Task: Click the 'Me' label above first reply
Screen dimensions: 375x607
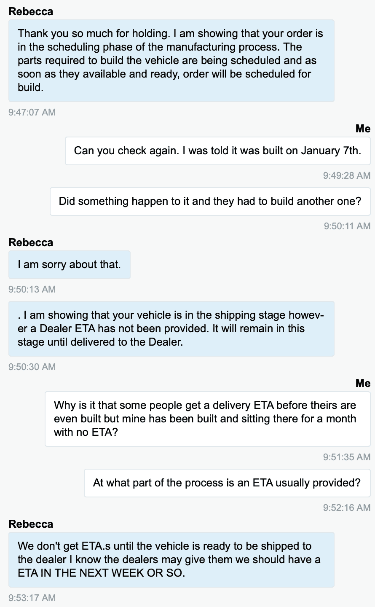Action: [x=363, y=129]
